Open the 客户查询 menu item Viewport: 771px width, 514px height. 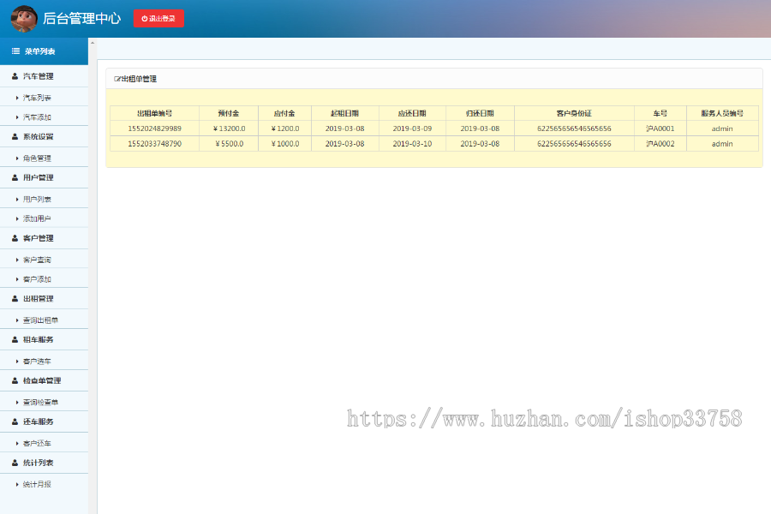[39, 258]
